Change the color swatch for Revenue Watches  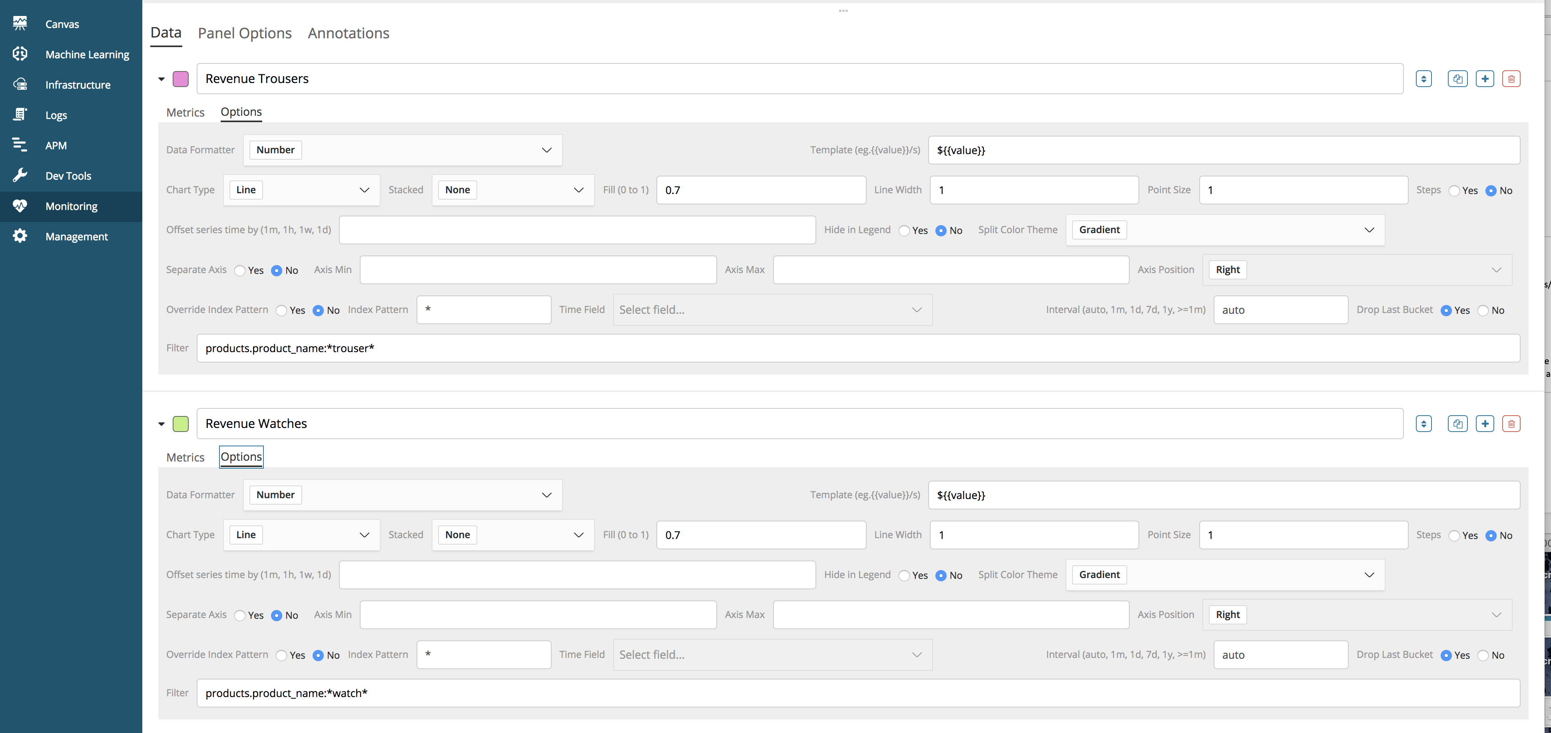pos(181,423)
